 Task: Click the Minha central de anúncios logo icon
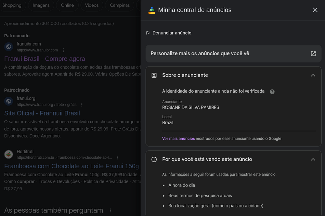(x=152, y=10)
